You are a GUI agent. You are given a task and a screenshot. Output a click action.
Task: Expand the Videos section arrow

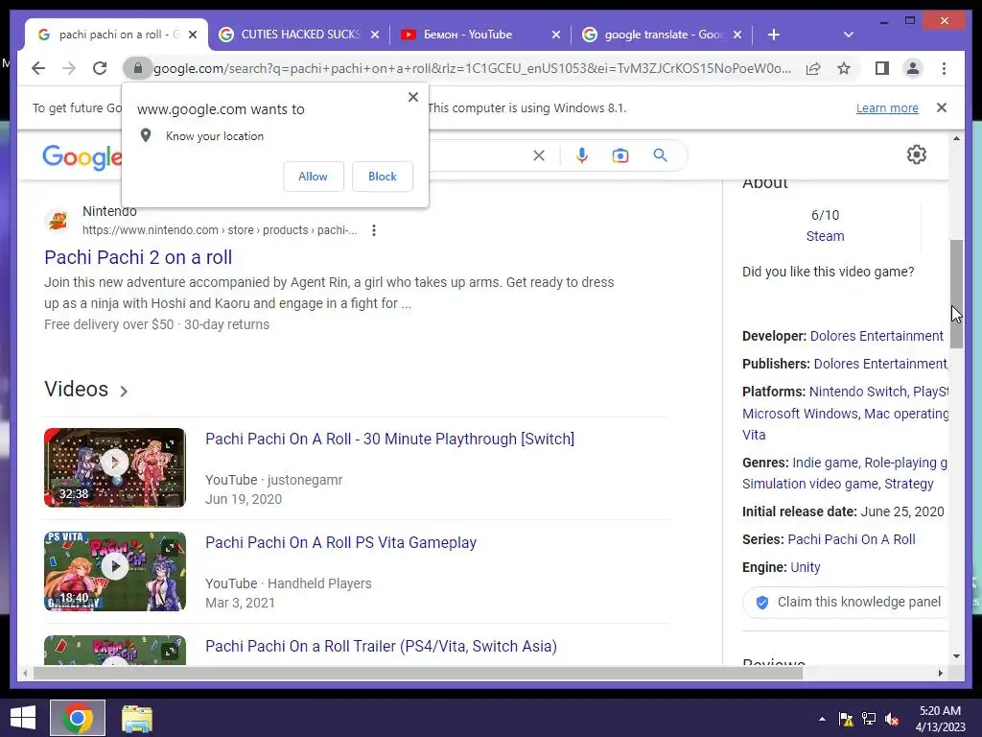pos(124,392)
